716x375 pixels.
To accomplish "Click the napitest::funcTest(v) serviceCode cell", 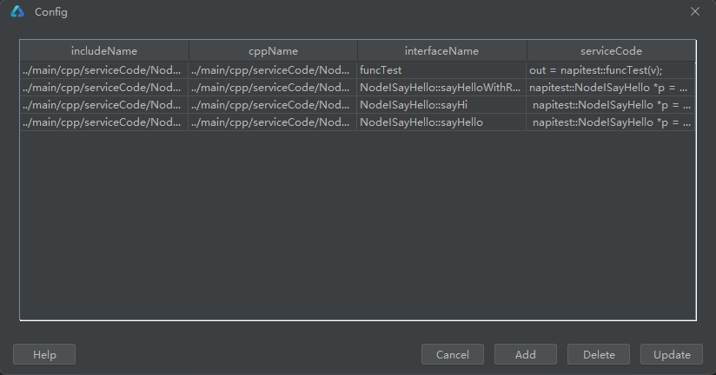I will pos(611,70).
